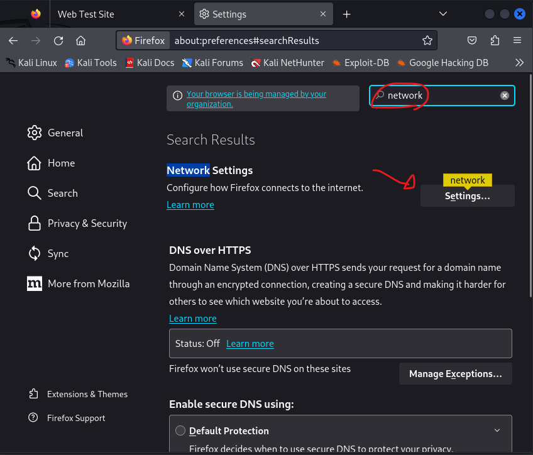Open the General settings category
The width and height of the screenshot is (533, 455).
(x=55, y=133)
